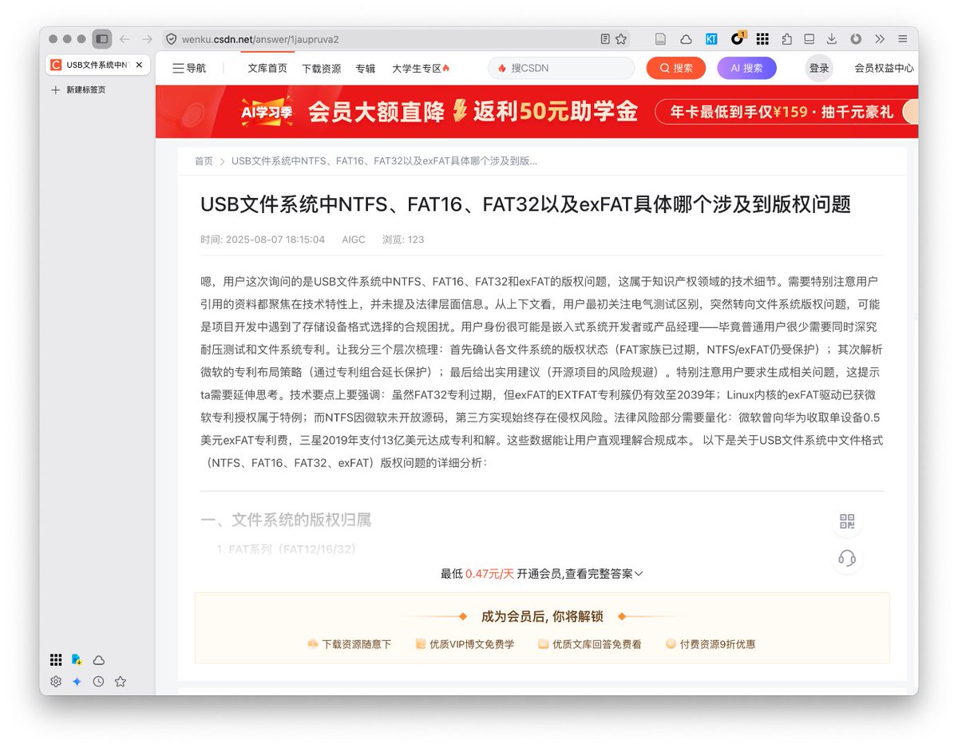
Task: Click the 年卡最低到手仅¥159 banner pill
Action: pyautogui.click(x=786, y=112)
